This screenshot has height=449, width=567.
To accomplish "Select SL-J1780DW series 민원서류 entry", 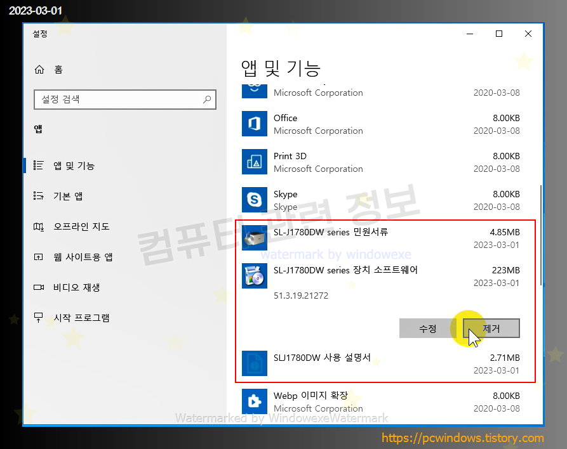I will [331, 232].
